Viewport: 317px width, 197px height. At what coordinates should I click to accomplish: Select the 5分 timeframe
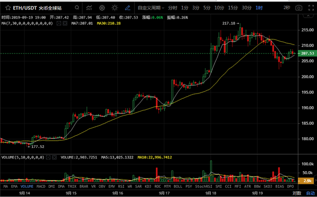pyautogui.click(x=207, y=8)
